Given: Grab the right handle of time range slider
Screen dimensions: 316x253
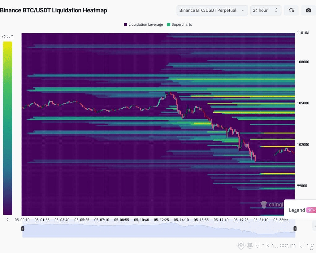Looking at the screenshot, I should tap(295, 229).
